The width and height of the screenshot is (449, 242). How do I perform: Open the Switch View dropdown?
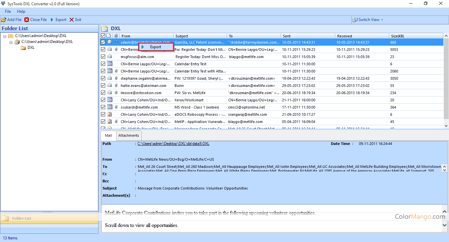[x=368, y=20]
